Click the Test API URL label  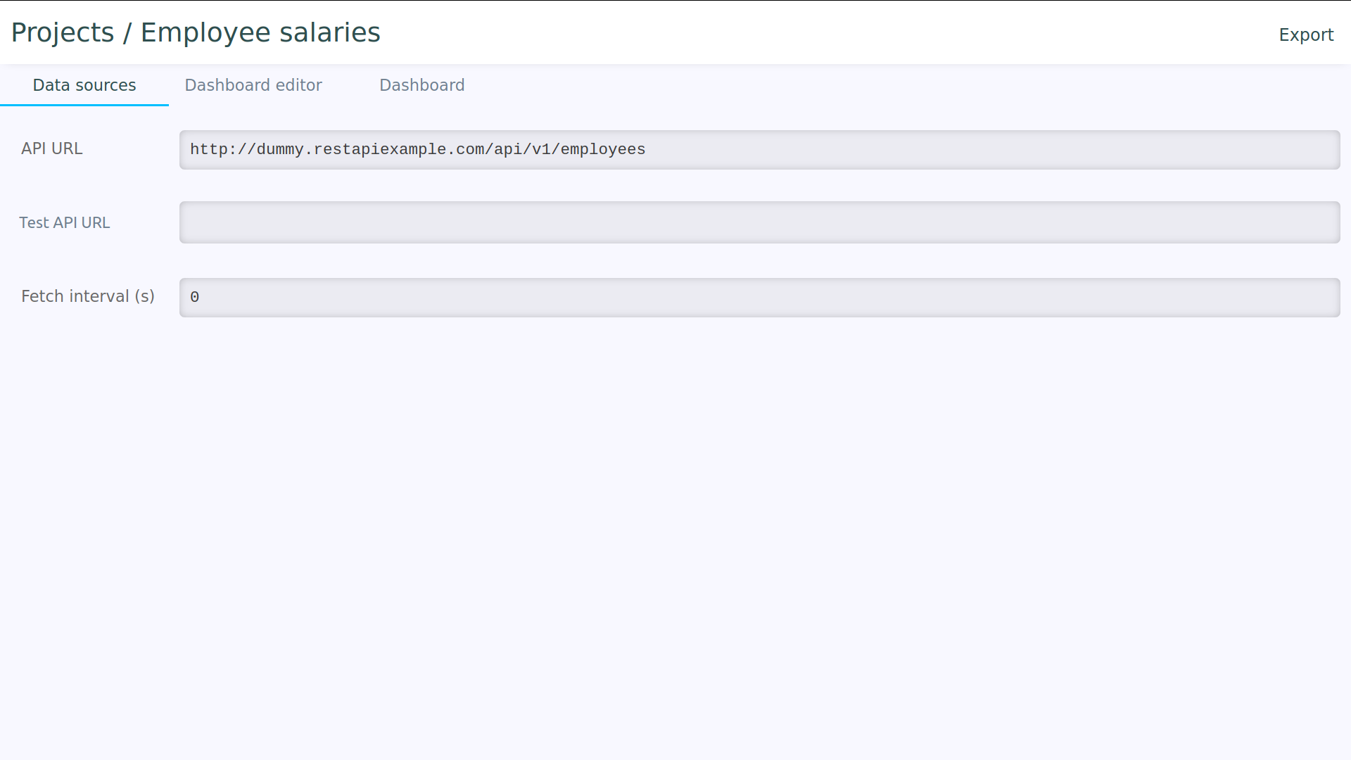[x=64, y=222]
